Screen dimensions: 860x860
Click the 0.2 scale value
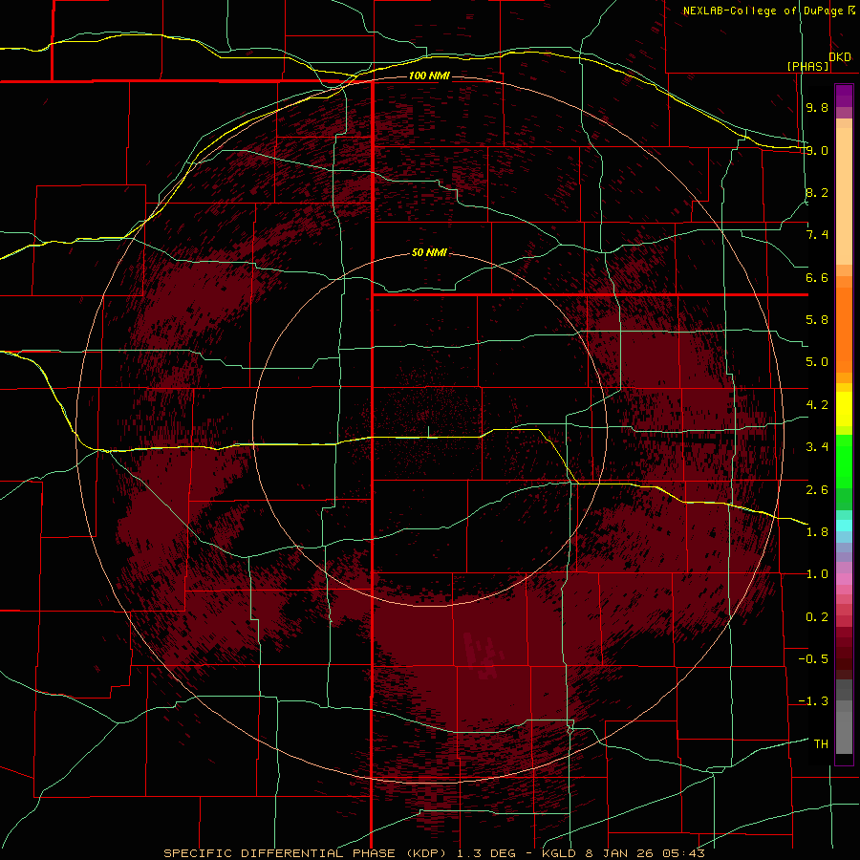pos(817,617)
